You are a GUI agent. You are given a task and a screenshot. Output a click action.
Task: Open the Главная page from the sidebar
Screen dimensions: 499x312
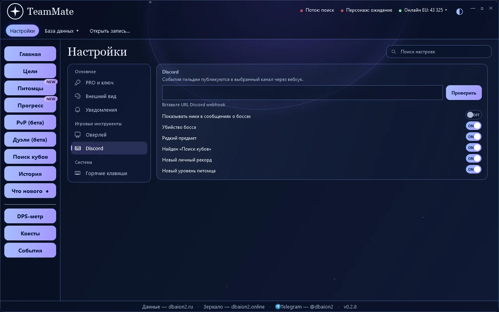click(30, 54)
